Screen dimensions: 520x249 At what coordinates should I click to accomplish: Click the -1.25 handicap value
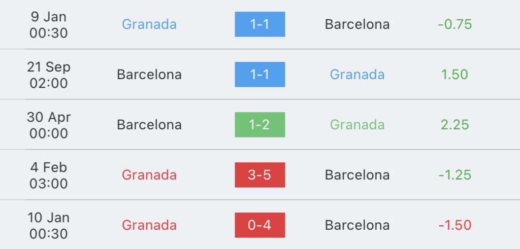[x=454, y=175]
